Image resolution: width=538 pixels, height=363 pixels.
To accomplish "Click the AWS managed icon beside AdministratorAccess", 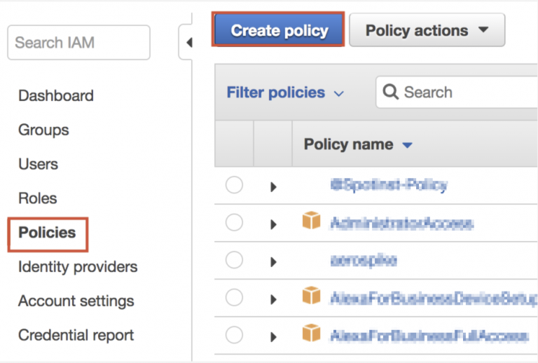I will pyautogui.click(x=311, y=221).
